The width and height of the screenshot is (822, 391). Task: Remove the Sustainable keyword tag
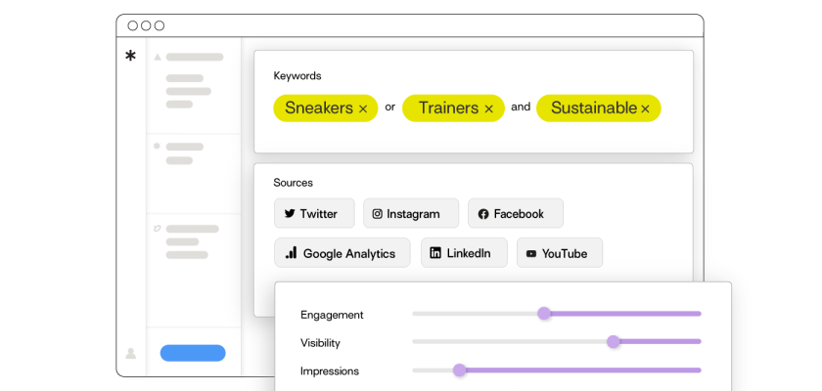645,109
